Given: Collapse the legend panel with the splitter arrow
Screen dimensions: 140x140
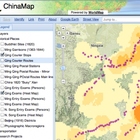Looking at the screenshot, I should pos(54,89).
